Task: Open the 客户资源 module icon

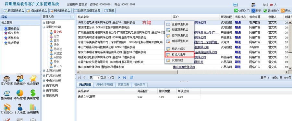Action: (x=7, y=79)
